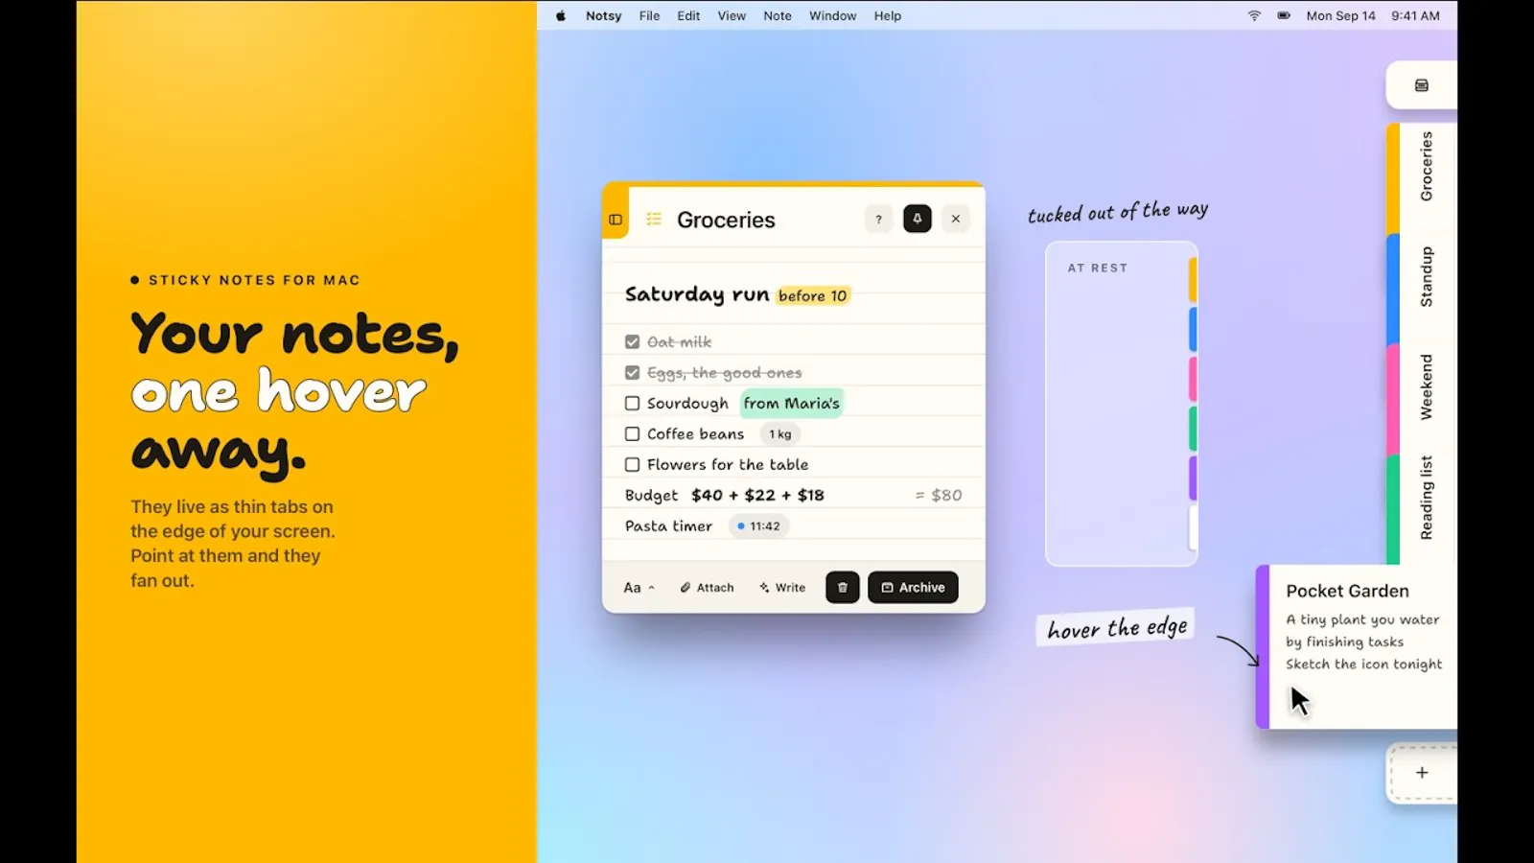This screenshot has height=863, width=1534.
Task: Open the Window menu
Action: (832, 15)
